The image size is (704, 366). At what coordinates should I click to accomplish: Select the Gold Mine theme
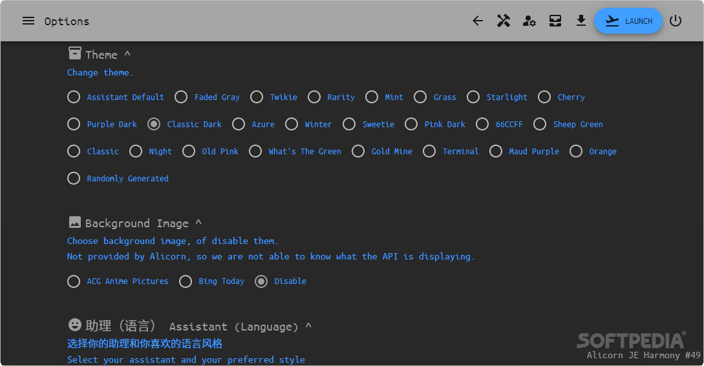(358, 151)
